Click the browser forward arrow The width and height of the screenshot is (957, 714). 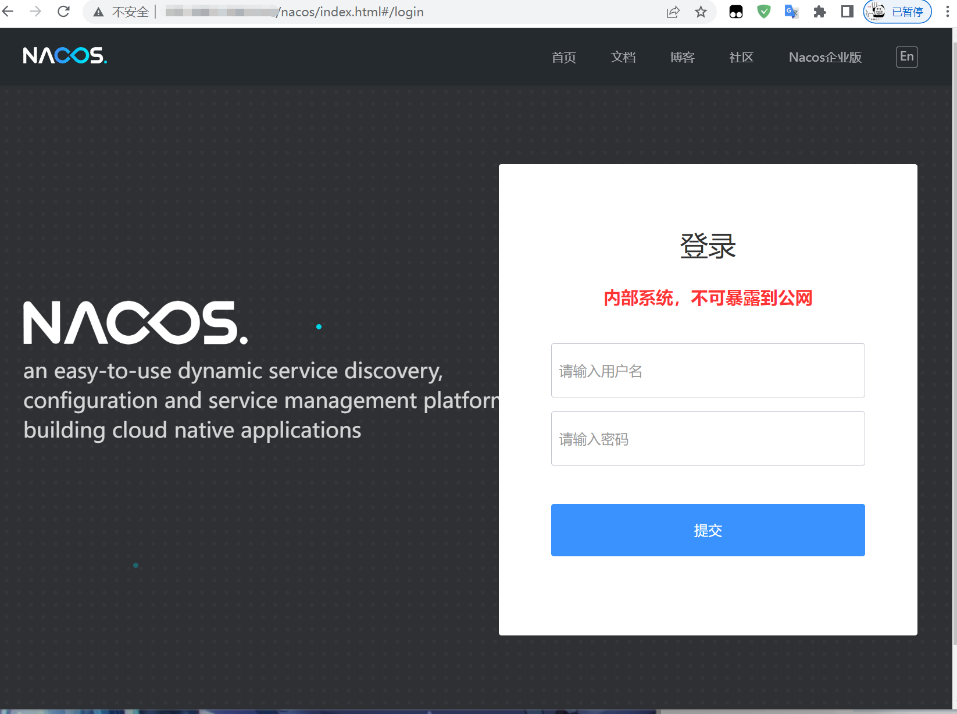click(35, 12)
